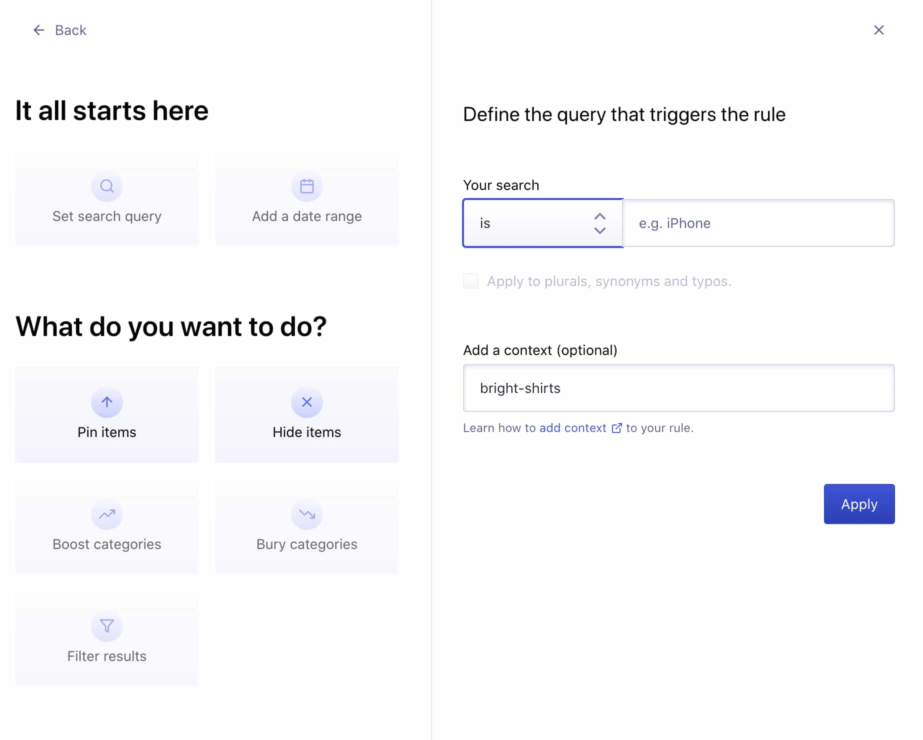Click the external link icon beside add context
This screenshot has width=923, height=740.
coord(616,428)
